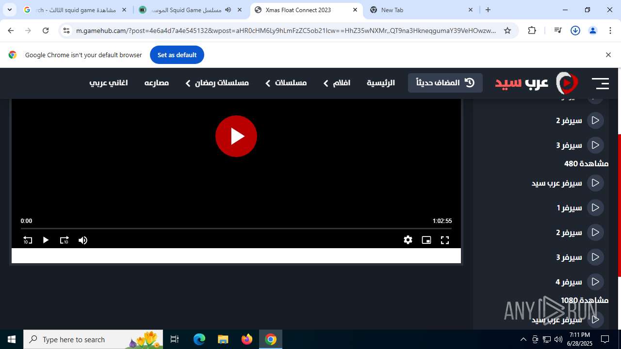
Task: Open a new browser tab
Action: coord(488,10)
